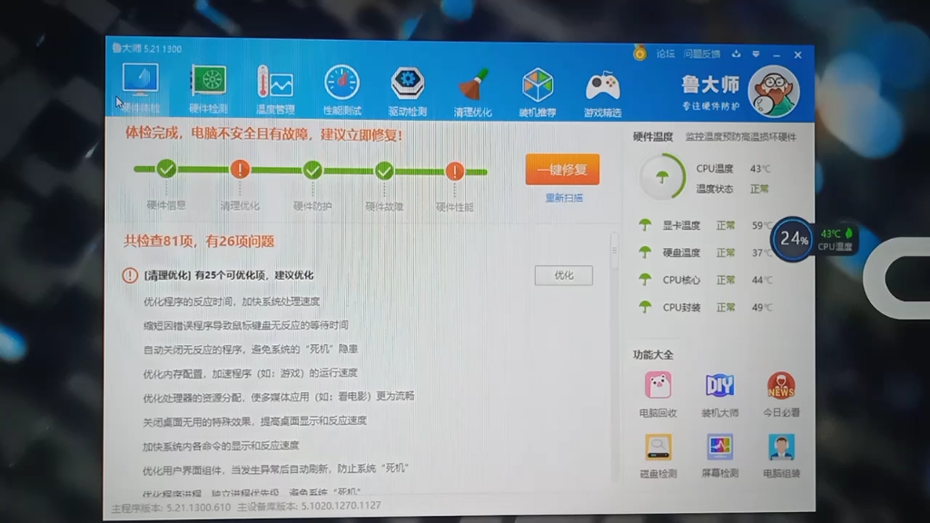The height and width of the screenshot is (523, 930).
Task: Click the CPU temperature ring gauge
Action: point(662,177)
